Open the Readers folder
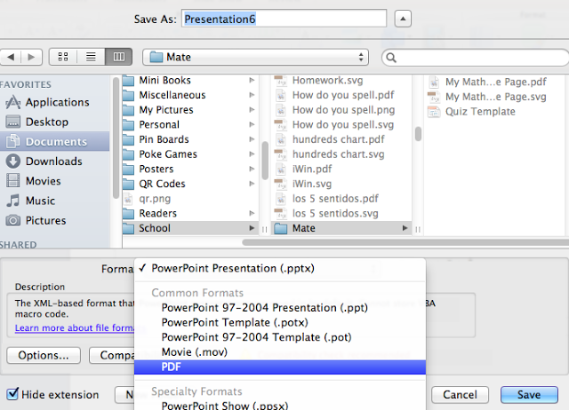The height and width of the screenshot is (410, 569). coord(190,213)
